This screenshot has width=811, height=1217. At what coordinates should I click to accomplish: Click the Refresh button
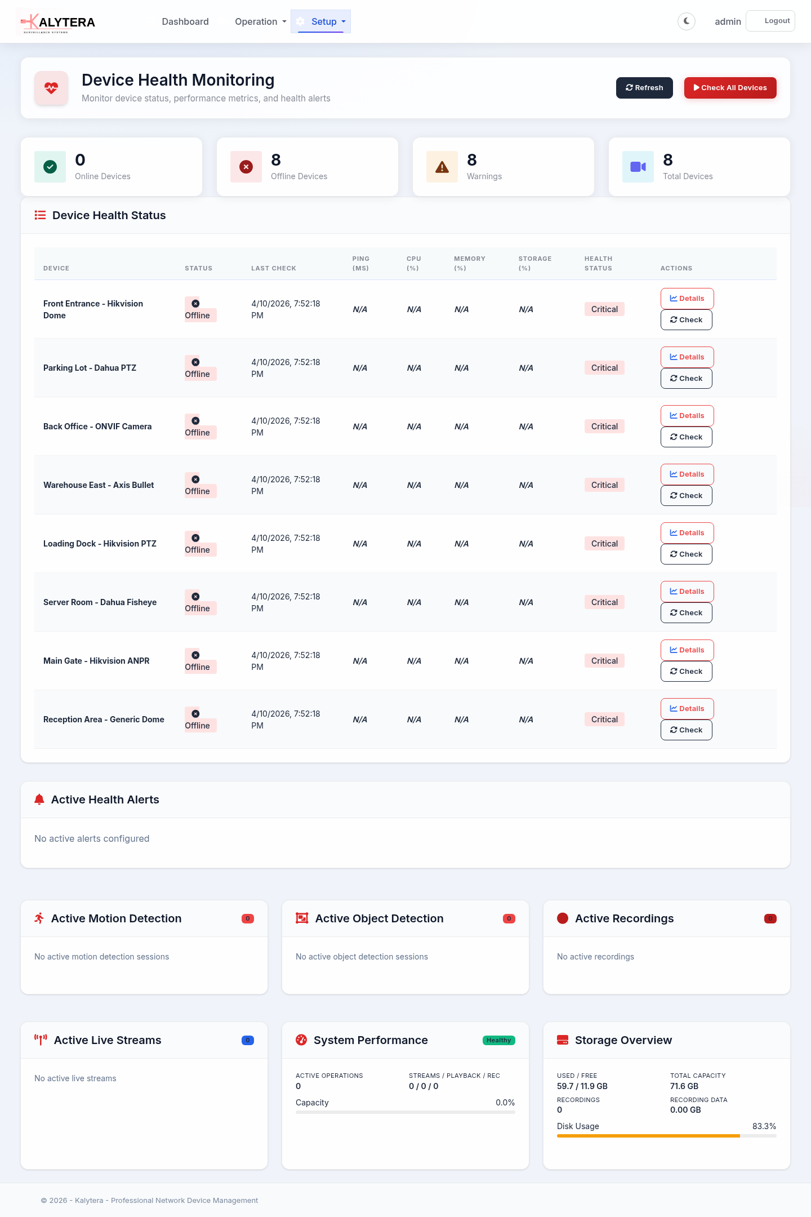click(644, 88)
